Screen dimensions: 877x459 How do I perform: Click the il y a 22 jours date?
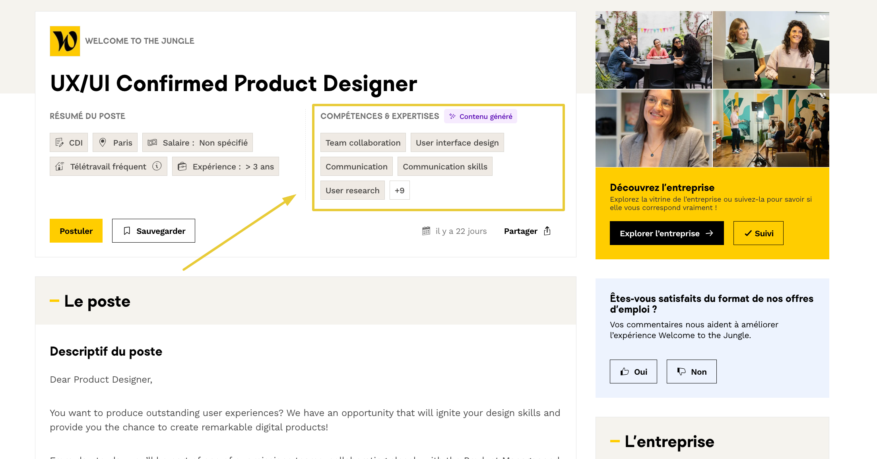tap(461, 231)
